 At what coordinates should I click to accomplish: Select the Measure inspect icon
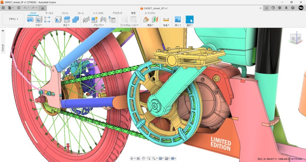click(166, 19)
